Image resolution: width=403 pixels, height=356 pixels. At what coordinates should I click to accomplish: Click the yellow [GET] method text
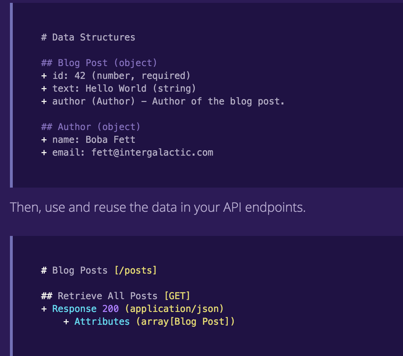tap(177, 296)
